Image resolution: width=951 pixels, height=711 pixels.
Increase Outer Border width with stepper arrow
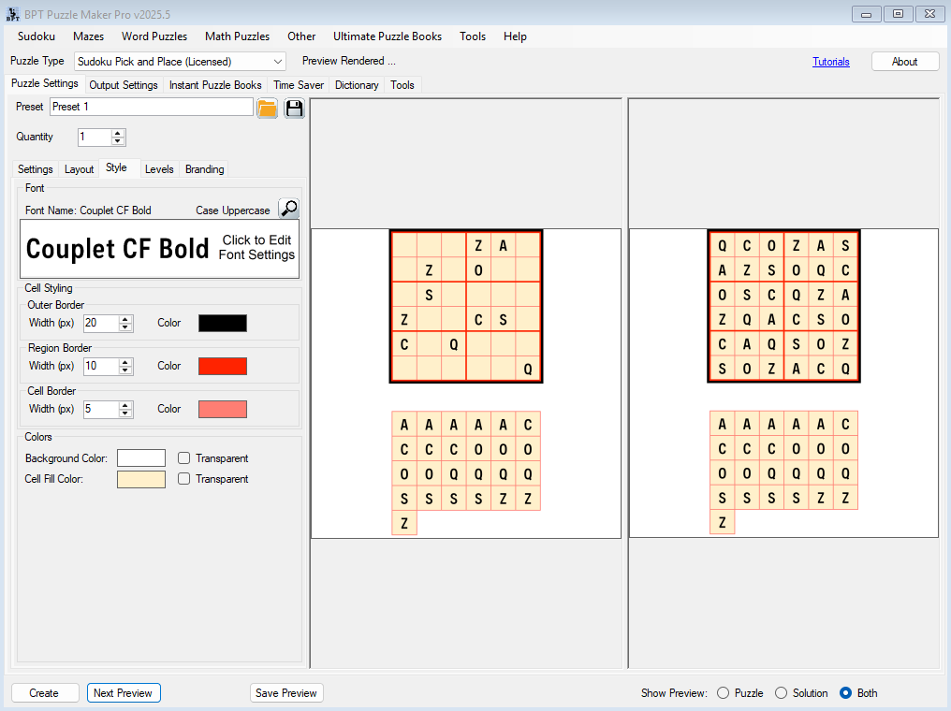point(125,318)
